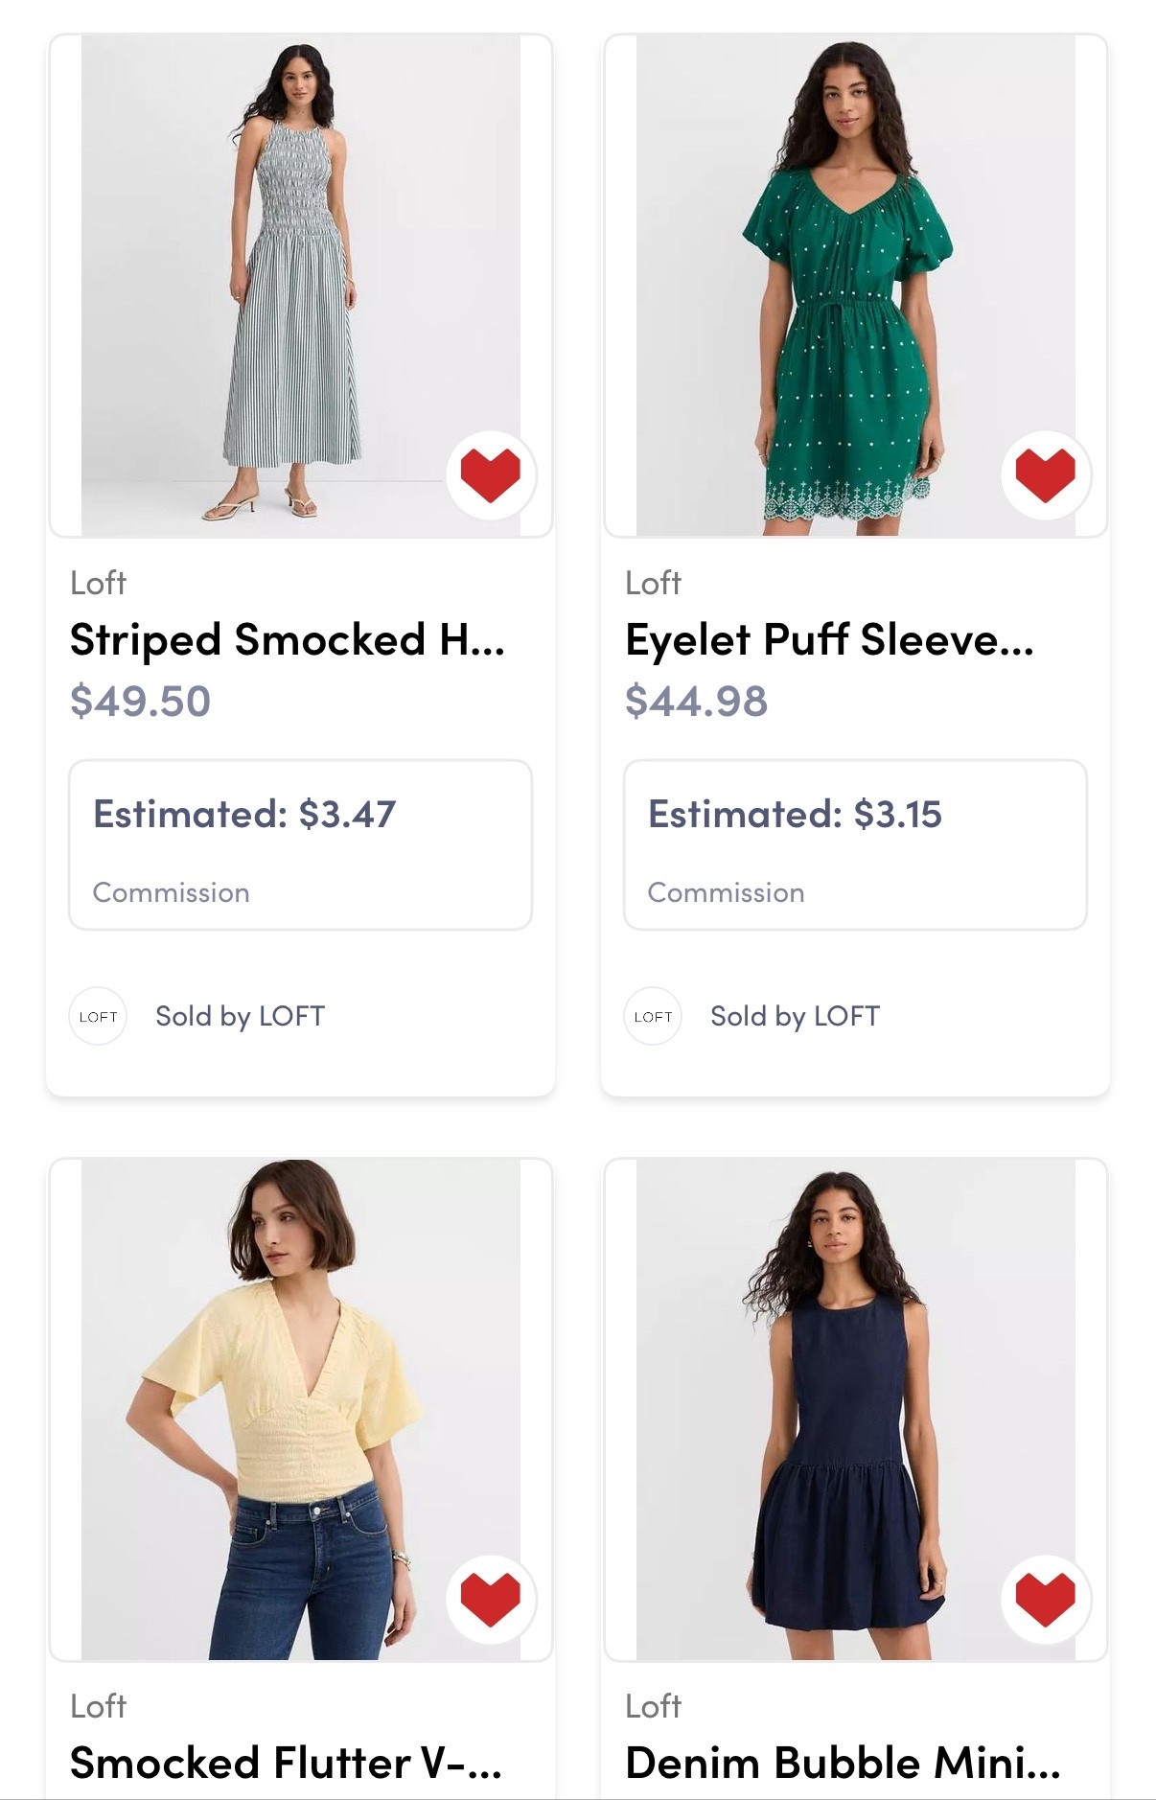Viewport: 1156px width, 1800px height.
Task: Unfavorite the Striped Smocked dress heart
Action: (490, 475)
